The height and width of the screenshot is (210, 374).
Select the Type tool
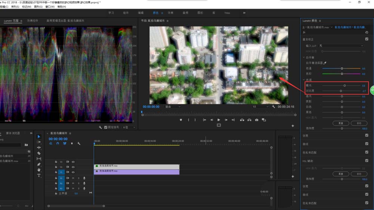click(39, 175)
